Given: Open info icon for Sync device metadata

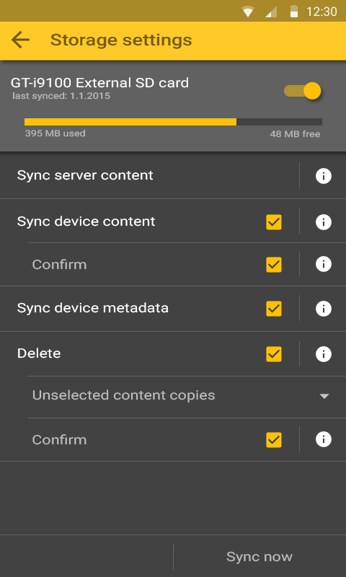Looking at the screenshot, I should [323, 309].
